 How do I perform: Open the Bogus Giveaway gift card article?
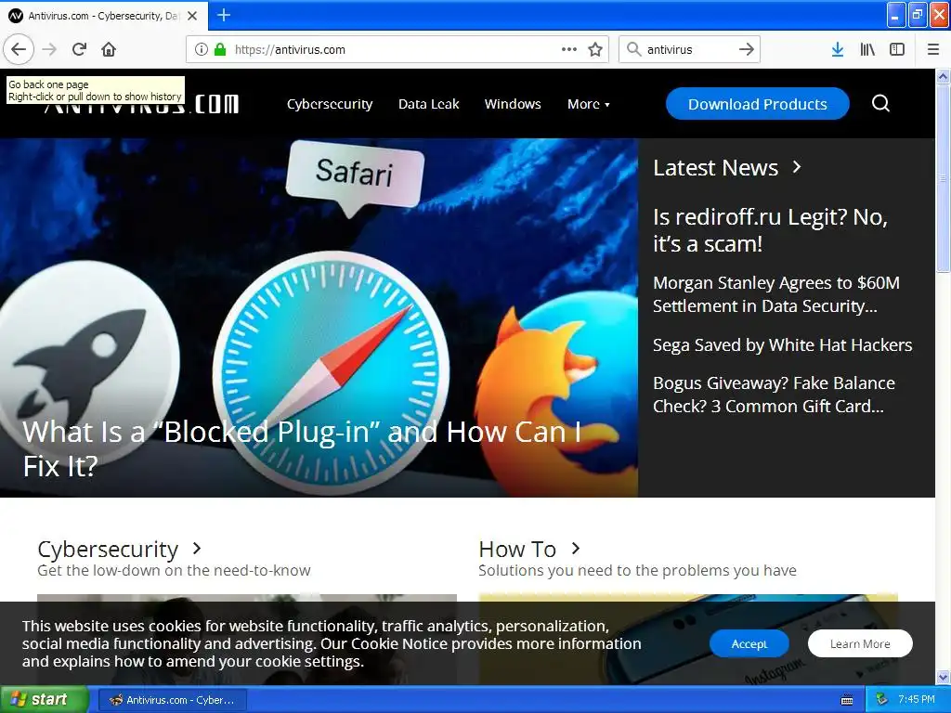pos(774,394)
